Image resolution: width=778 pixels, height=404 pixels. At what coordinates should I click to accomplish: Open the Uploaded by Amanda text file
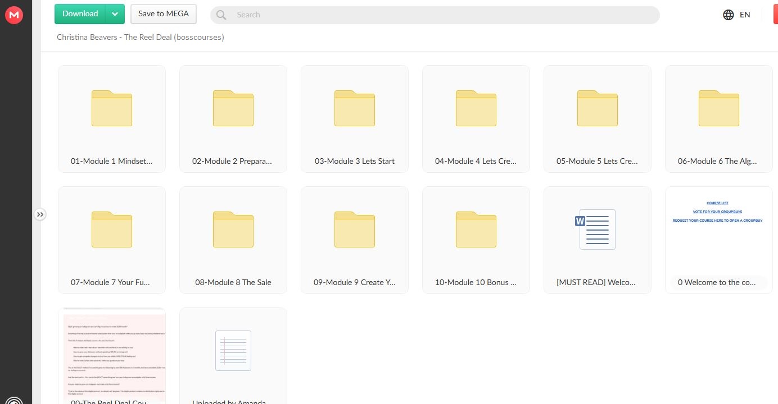[233, 355]
